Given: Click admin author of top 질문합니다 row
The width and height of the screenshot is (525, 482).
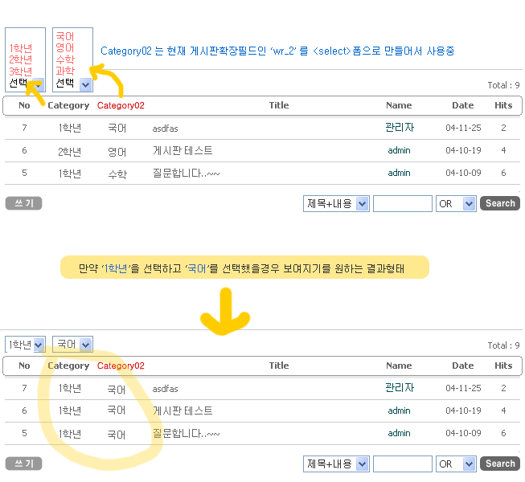Looking at the screenshot, I should pos(399,173).
